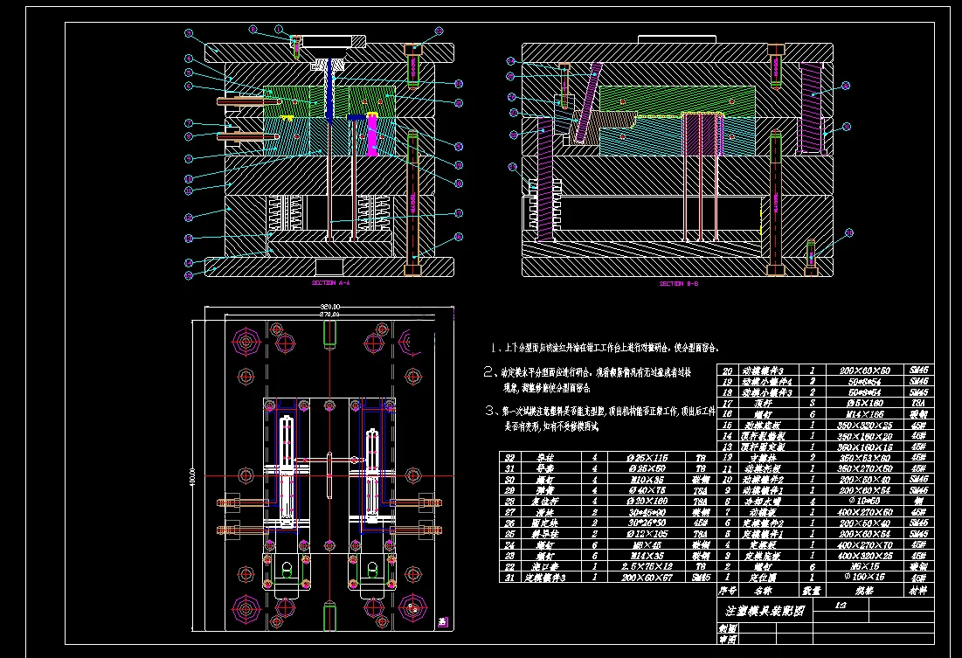Select the '200×60×67' specification cell
962x658 pixels.
pyautogui.click(x=647, y=578)
